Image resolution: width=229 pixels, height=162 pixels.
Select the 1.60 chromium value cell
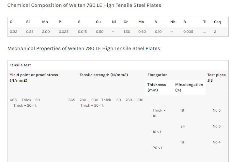[127, 32]
